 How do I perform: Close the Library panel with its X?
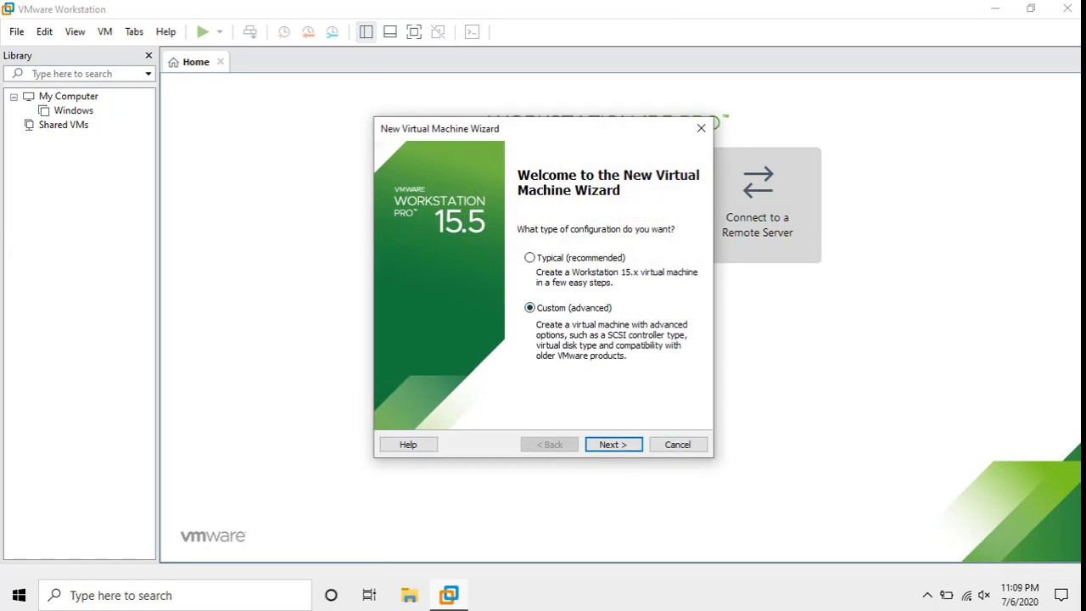(x=148, y=55)
